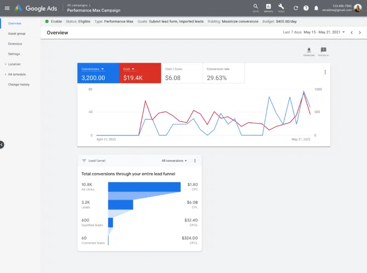Open Change history in sidebar

click(x=19, y=84)
